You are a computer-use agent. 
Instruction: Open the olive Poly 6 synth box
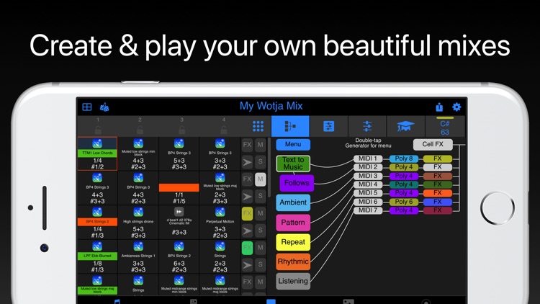[404, 202]
